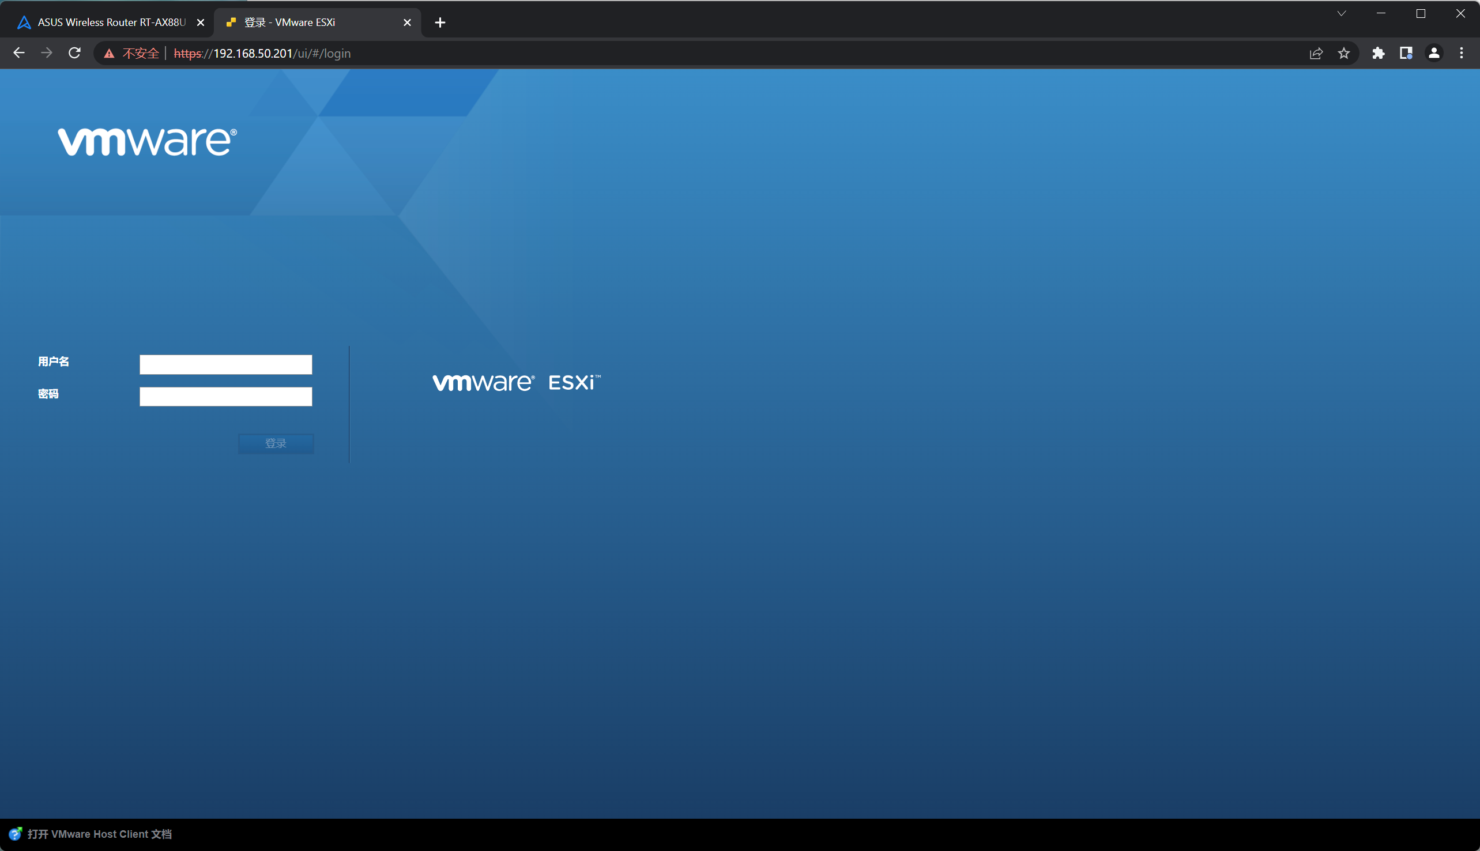Image resolution: width=1480 pixels, height=851 pixels.
Task: Close the ASUS Wireless Router tab
Action: (x=201, y=22)
